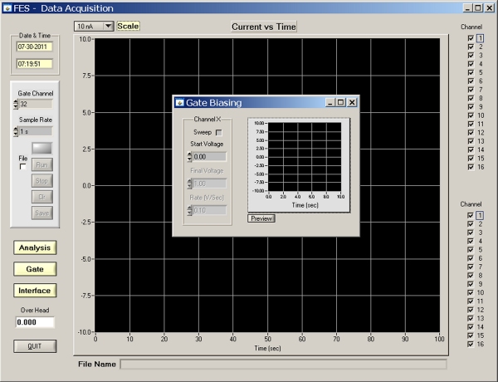This screenshot has width=498, height=382.
Task: Select the Start Voltage value field
Action: [209, 156]
